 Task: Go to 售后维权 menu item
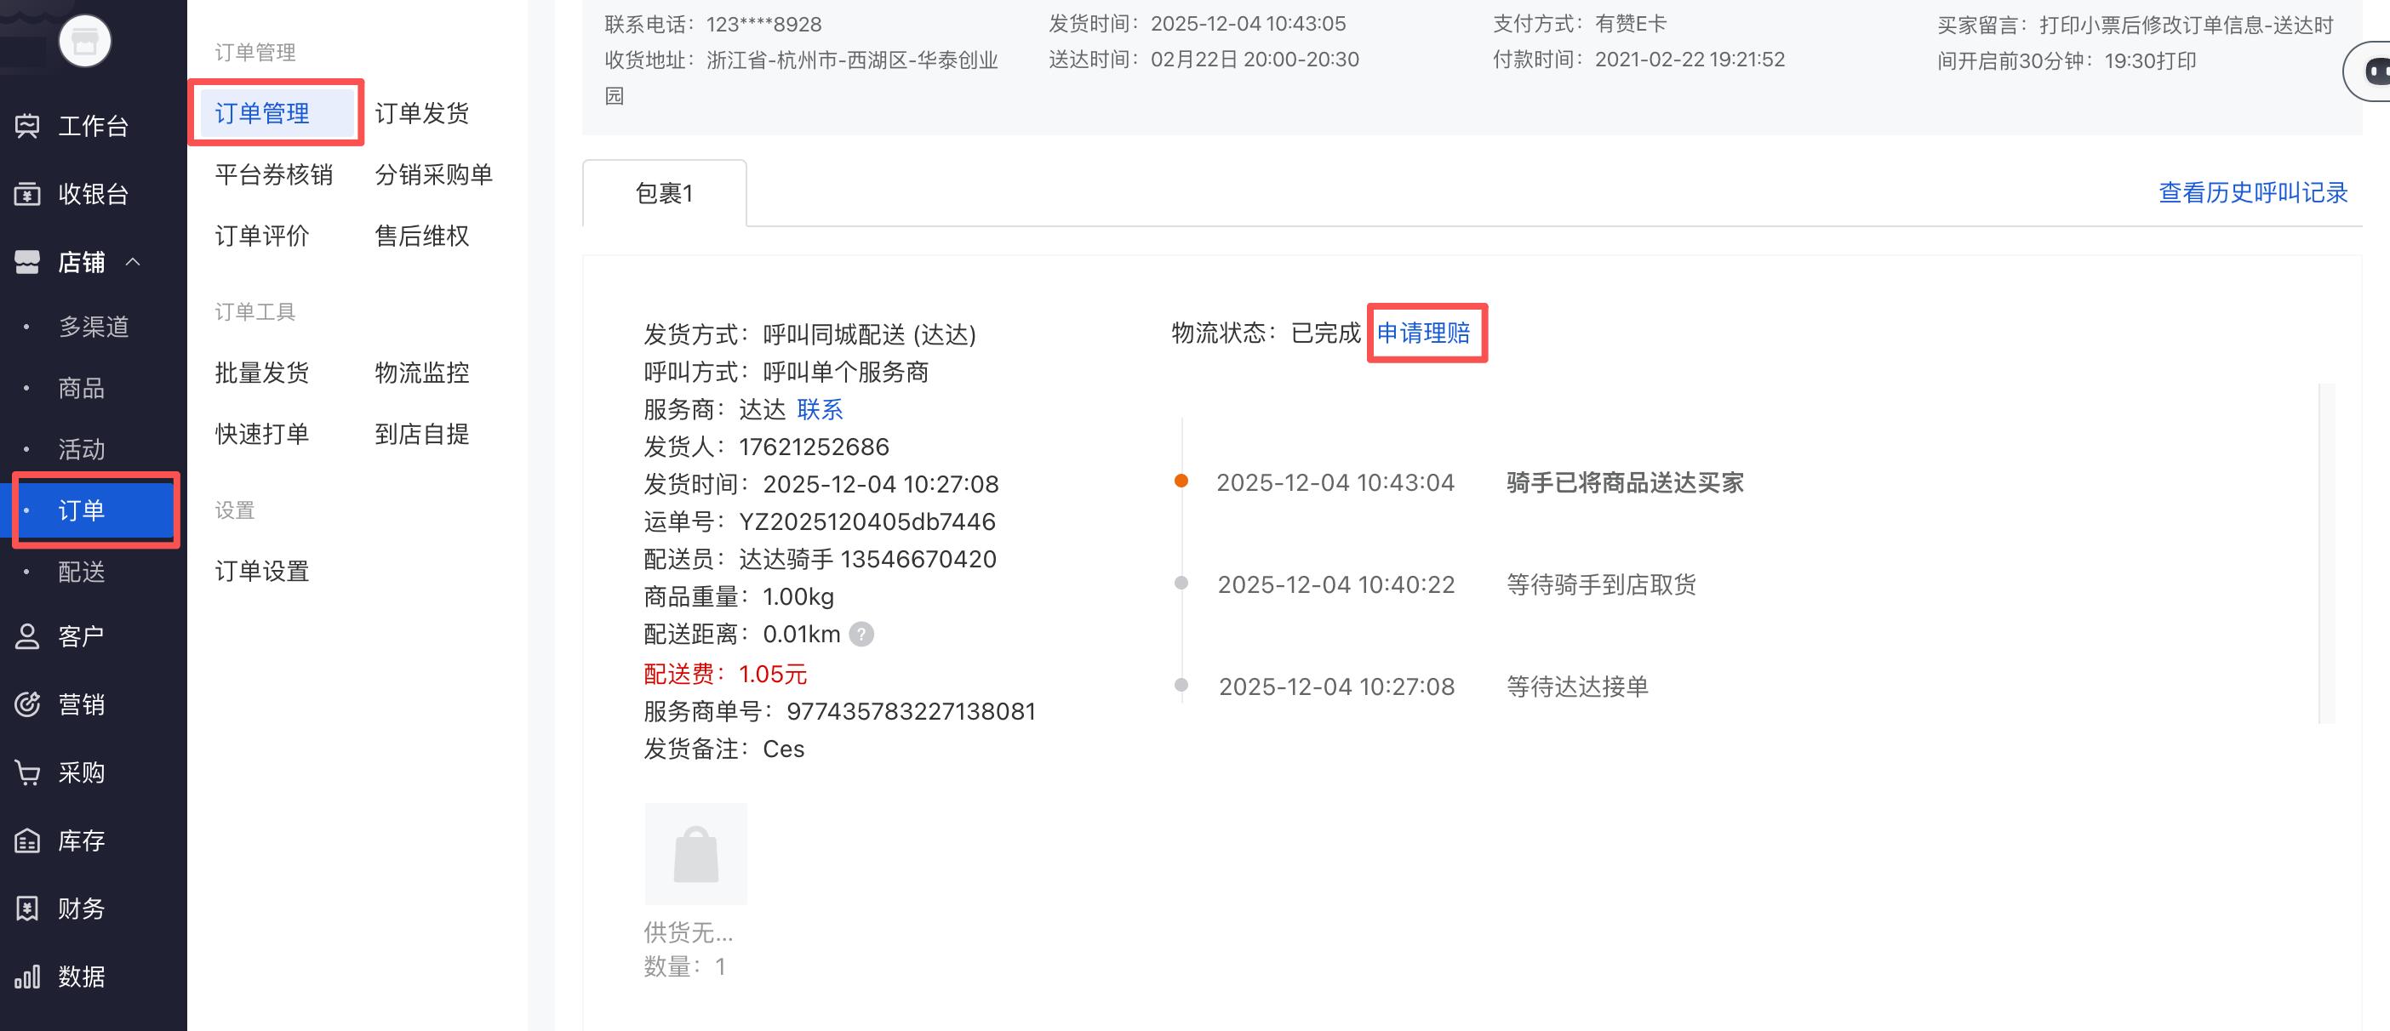coord(422,236)
